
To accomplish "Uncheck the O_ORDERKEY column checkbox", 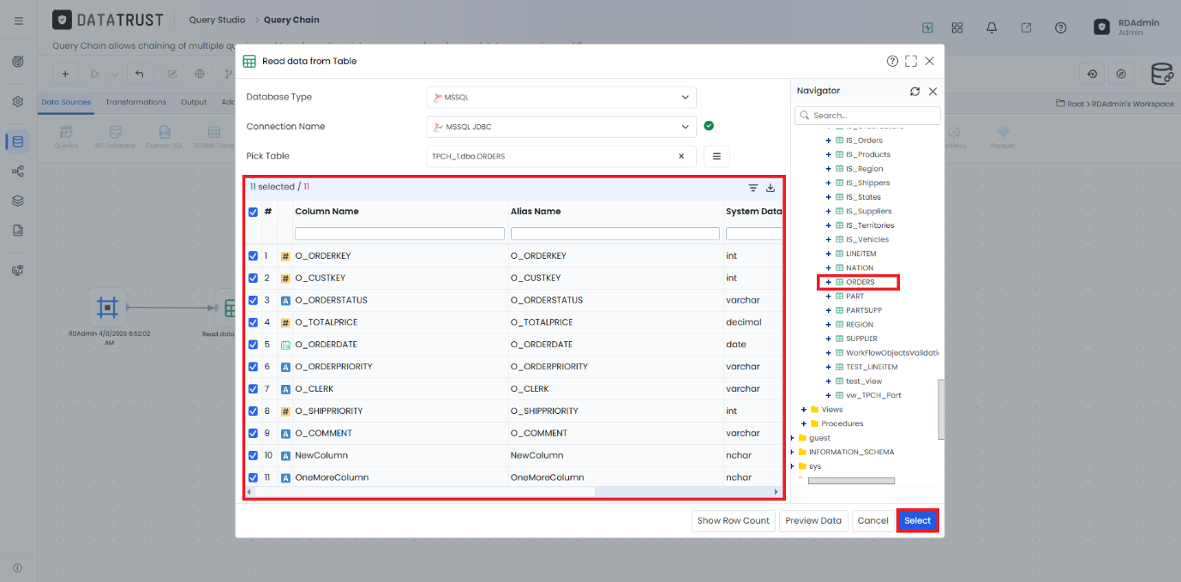I will pos(253,255).
